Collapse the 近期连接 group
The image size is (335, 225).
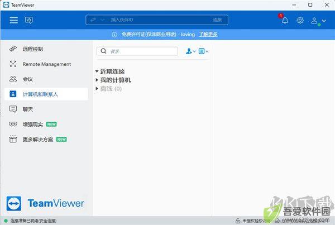[x=97, y=71]
